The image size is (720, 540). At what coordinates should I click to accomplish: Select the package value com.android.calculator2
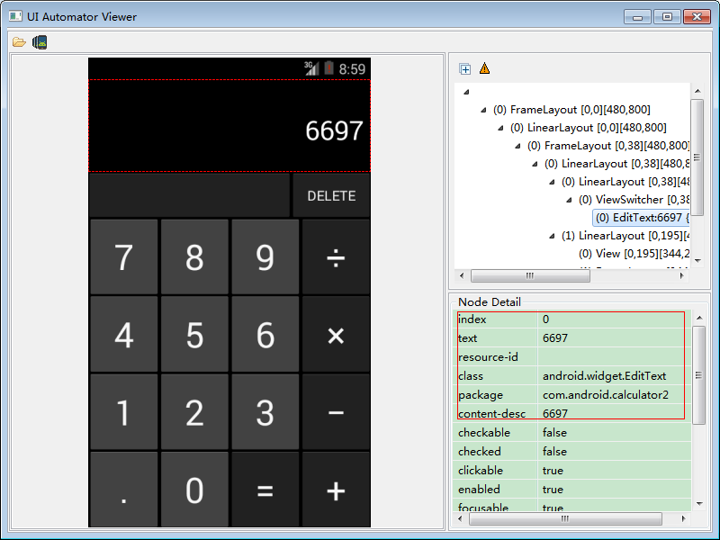(x=606, y=395)
